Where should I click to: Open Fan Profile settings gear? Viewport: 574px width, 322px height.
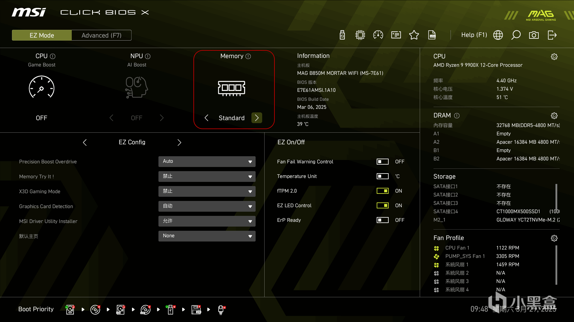click(554, 238)
